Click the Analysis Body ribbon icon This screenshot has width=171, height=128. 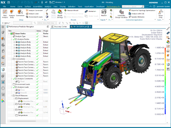coord(12,14)
